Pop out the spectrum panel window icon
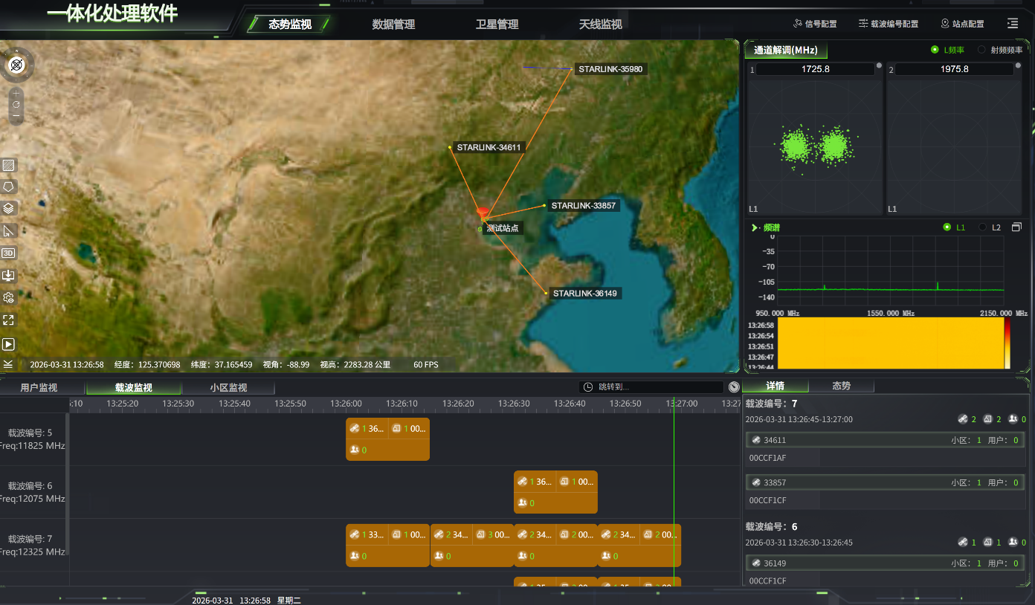Image resolution: width=1035 pixels, height=605 pixels. (x=1017, y=227)
